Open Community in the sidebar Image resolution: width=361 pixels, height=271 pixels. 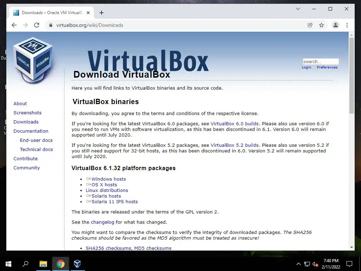(x=26, y=168)
